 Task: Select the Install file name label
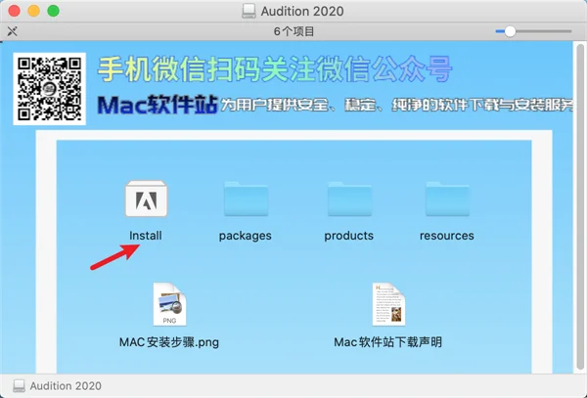click(146, 236)
